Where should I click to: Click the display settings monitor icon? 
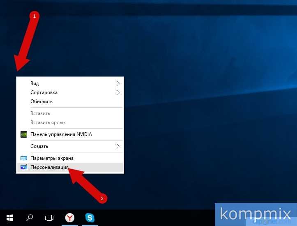24,158
